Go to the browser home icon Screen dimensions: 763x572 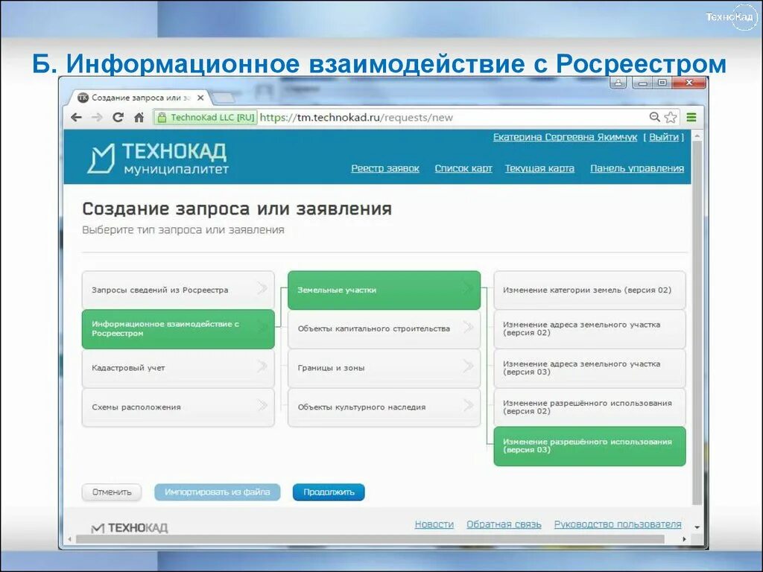pyautogui.click(x=139, y=117)
